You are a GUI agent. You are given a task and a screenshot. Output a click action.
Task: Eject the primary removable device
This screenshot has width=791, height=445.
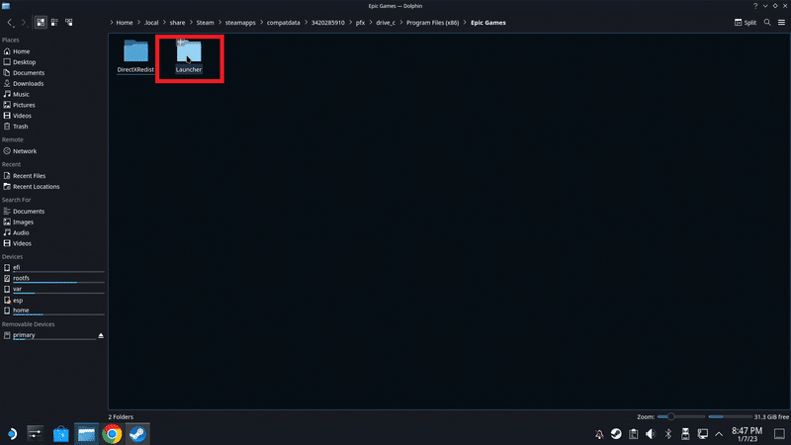(x=101, y=335)
